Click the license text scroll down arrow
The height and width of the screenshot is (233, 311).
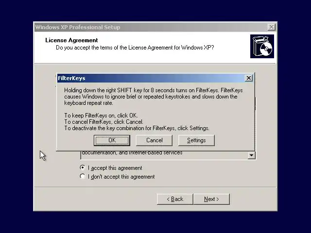251,155
